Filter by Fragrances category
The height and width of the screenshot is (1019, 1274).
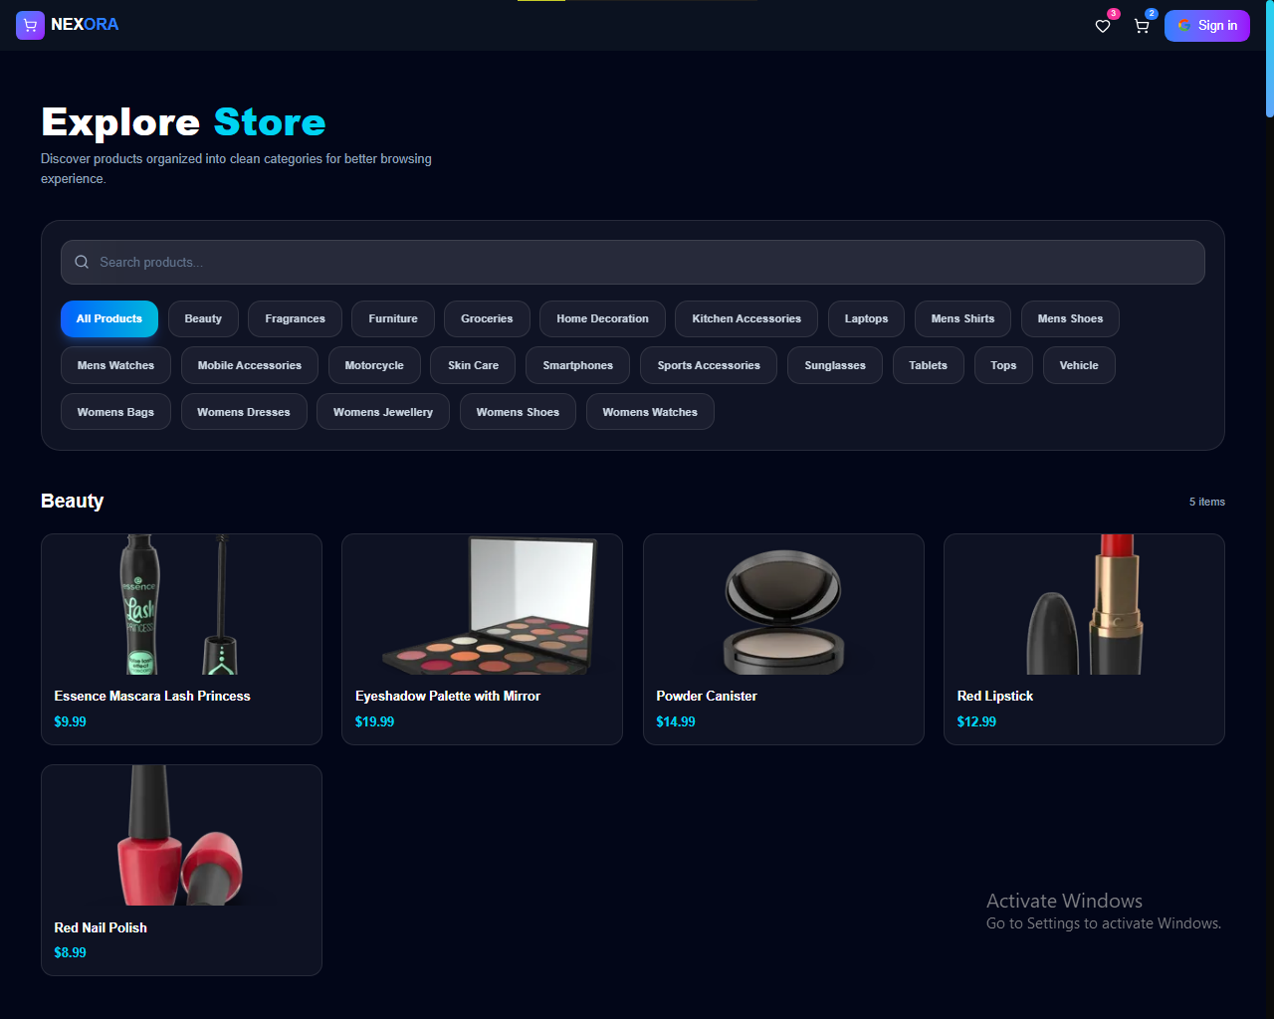click(295, 319)
